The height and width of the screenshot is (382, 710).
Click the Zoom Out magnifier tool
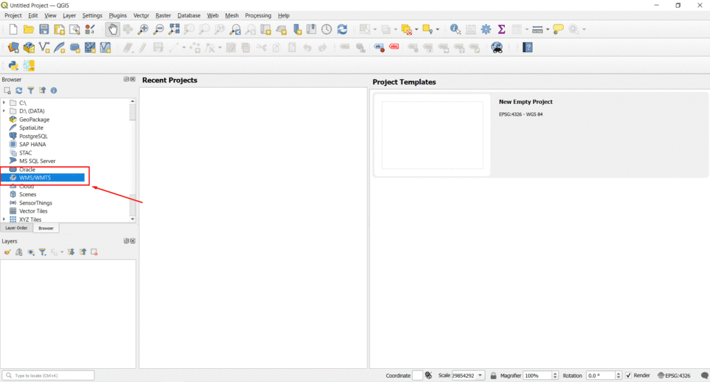point(158,29)
